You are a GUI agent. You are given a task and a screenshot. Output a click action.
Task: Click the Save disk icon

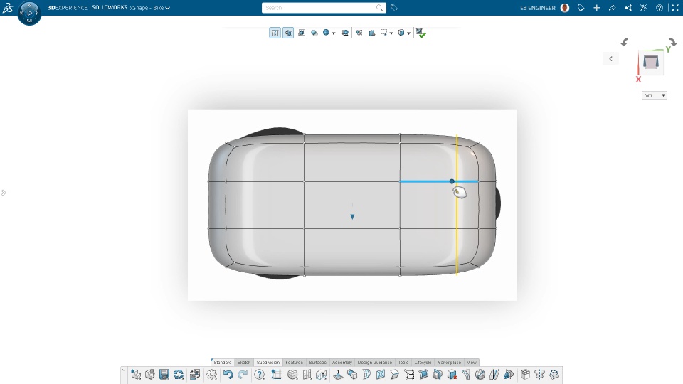point(164,375)
